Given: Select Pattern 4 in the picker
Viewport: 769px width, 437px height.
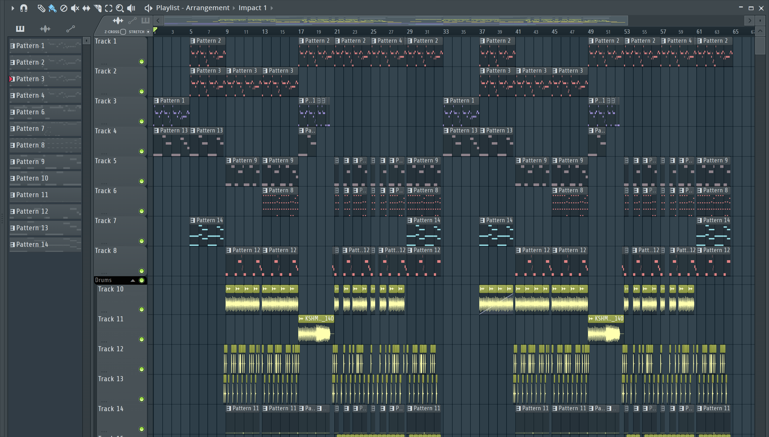Looking at the screenshot, I should coord(45,95).
